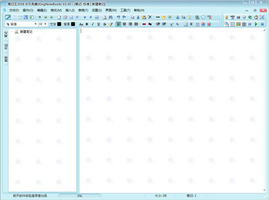Click the redo arrow icon
Image resolution: width=269 pixels, height=200 pixels.
coord(124,17)
